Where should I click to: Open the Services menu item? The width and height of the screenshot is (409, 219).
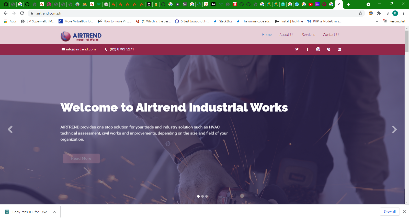click(308, 35)
